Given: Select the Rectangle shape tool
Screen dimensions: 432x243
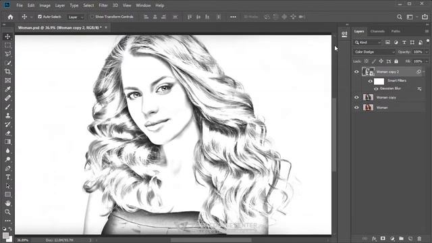Looking at the screenshot, I should 7,195.
